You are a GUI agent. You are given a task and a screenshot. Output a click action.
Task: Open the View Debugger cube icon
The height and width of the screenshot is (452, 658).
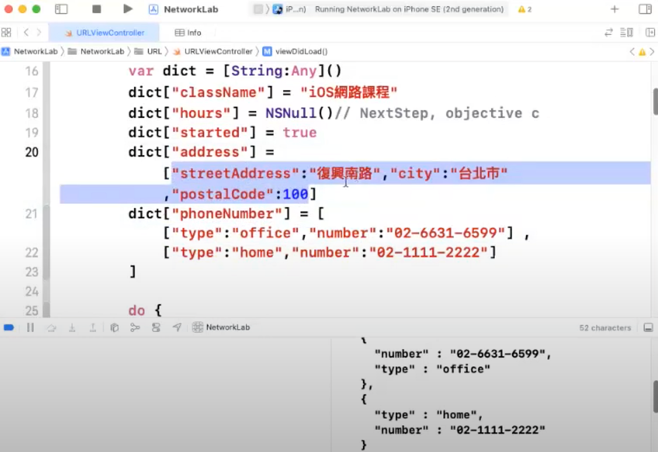pyautogui.click(x=114, y=327)
